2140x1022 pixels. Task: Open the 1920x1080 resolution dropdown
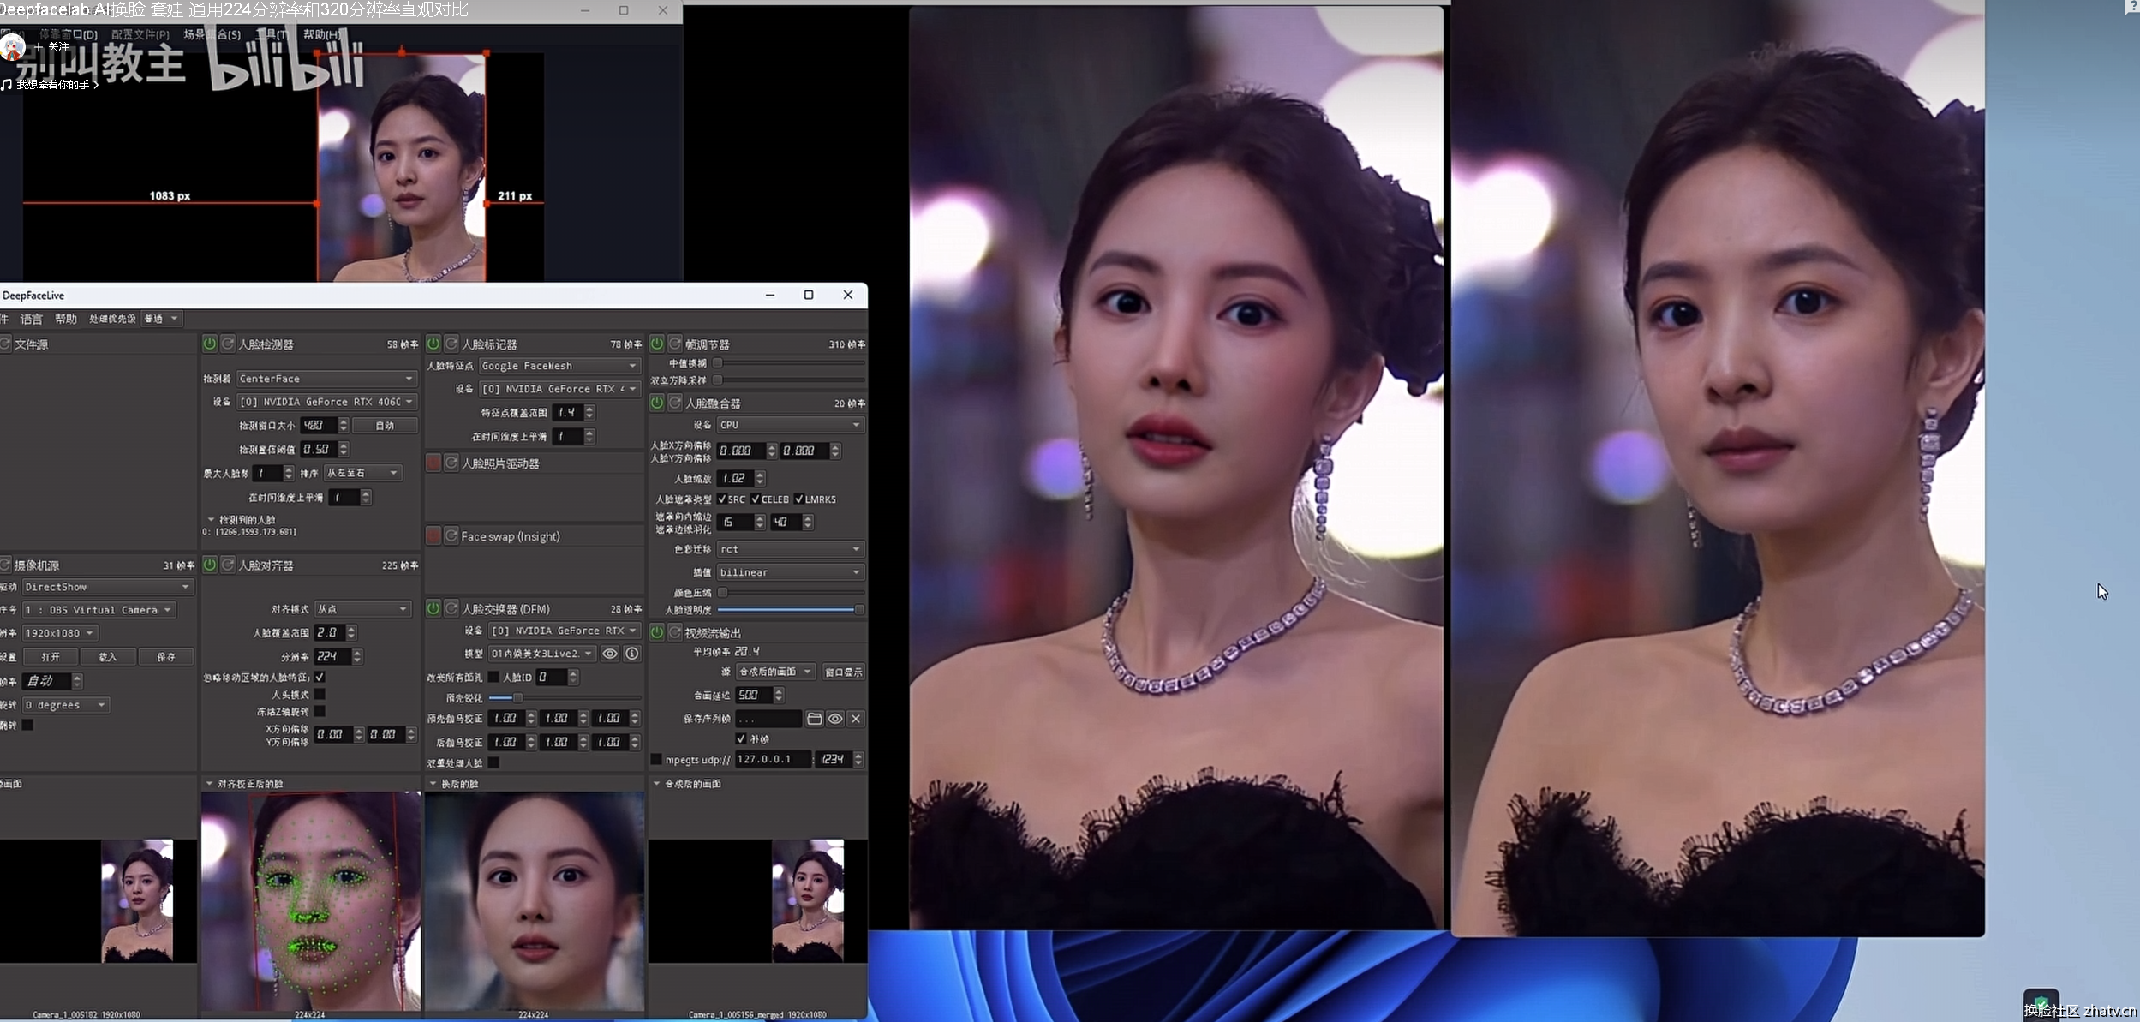[x=60, y=633]
